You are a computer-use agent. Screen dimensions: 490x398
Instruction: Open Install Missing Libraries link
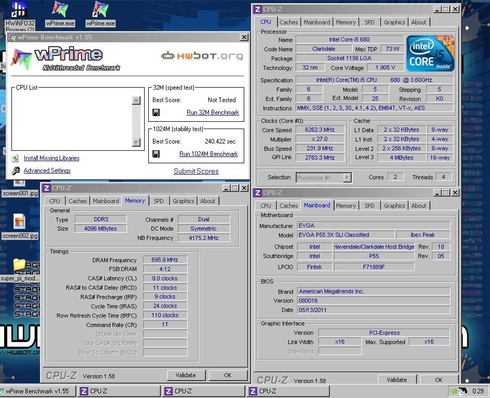(51, 158)
